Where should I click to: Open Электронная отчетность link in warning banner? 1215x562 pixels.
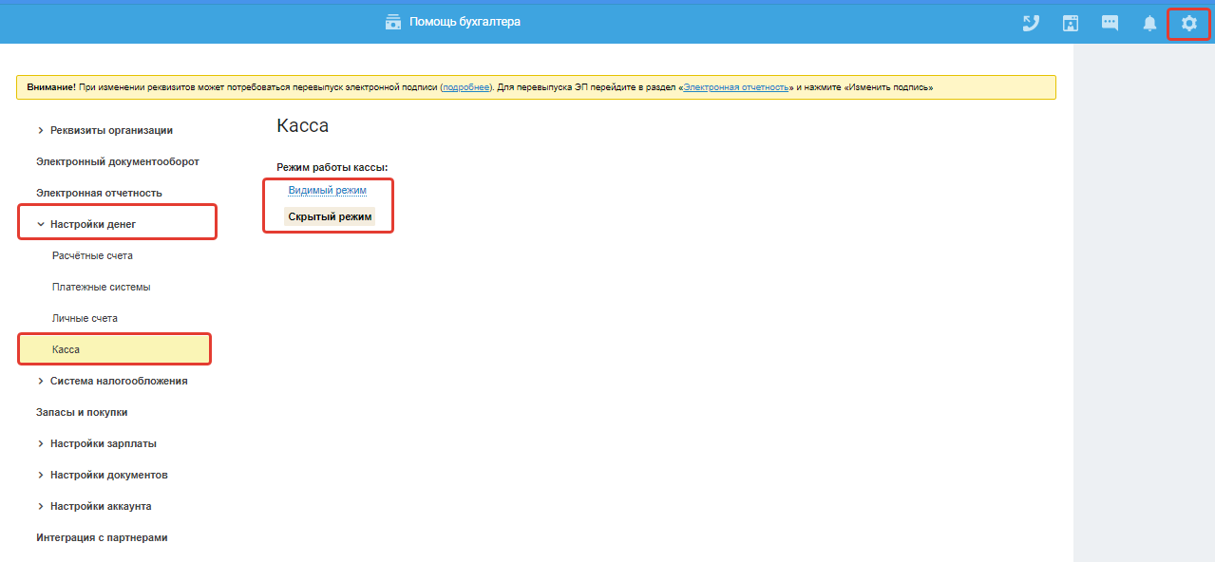736,86
